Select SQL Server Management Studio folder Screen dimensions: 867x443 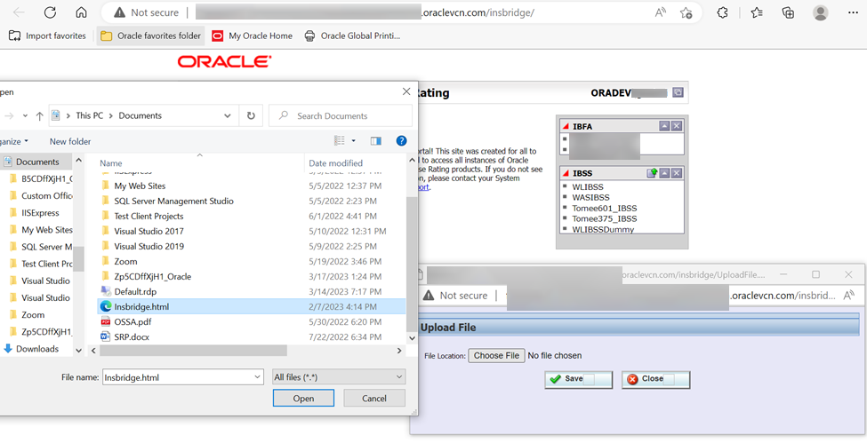click(x=252, y=201)
